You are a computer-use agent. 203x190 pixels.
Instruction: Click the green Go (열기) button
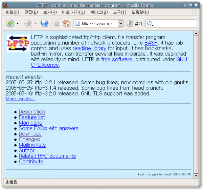click(x=134, y=23)
